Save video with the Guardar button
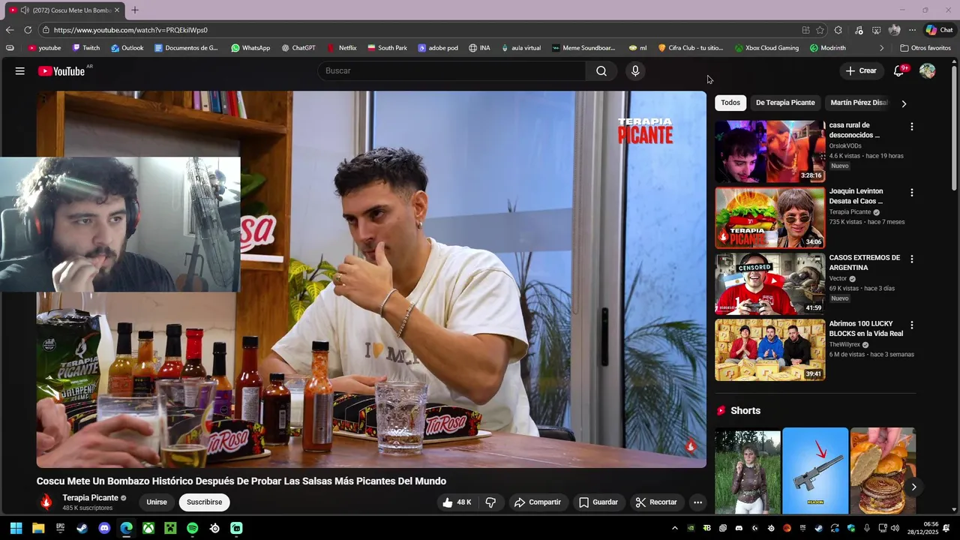The width and height of the screenshot is (960, 540). (x=598, y=502)
